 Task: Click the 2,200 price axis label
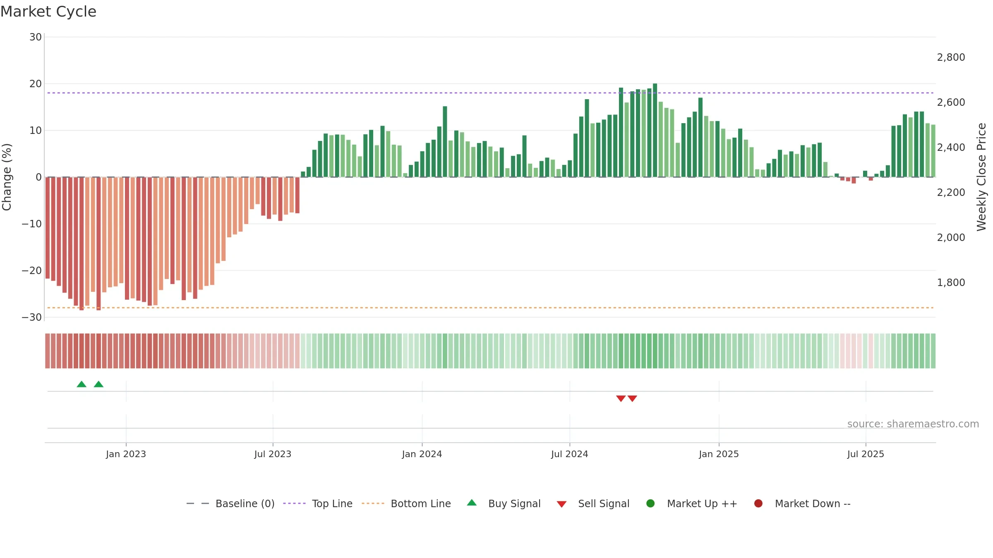click(951, 193)
